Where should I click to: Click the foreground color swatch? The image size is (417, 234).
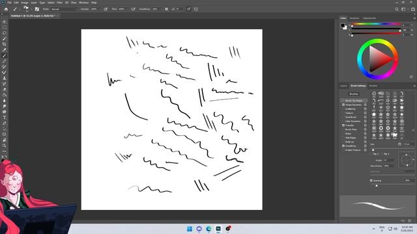point(343,25)
